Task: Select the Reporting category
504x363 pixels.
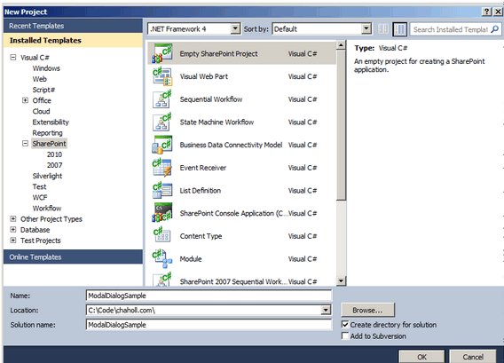Action: click(48, 133)
